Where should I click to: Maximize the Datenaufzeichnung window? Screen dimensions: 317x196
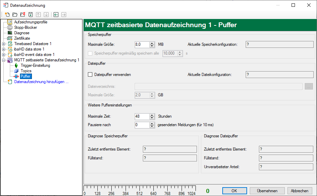(293, 5)
